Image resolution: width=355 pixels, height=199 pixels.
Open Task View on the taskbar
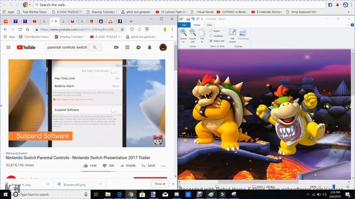[x=96, y=195]
